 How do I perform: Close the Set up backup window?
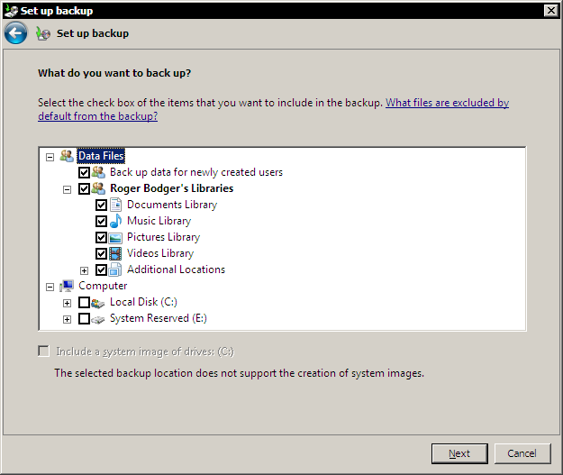tap(551, 11)
